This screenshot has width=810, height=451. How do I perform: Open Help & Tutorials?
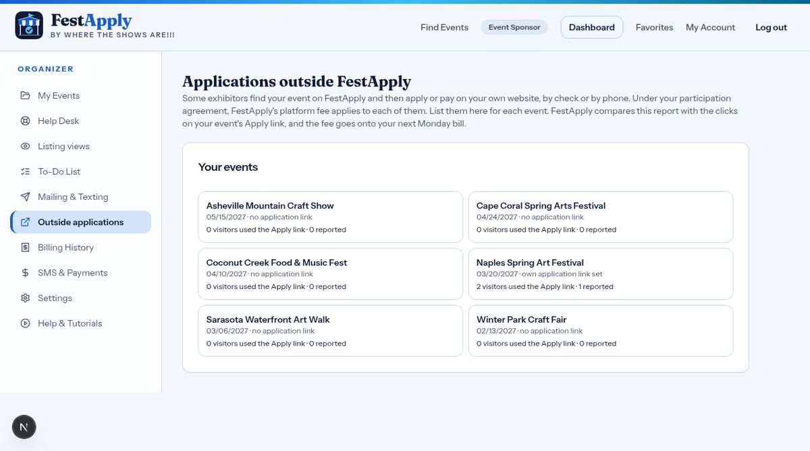click(x=80, y=323)
